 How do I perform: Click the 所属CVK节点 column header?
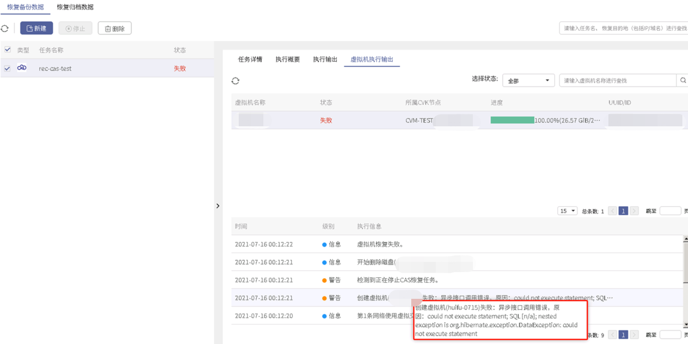click(x=423, y=103)
